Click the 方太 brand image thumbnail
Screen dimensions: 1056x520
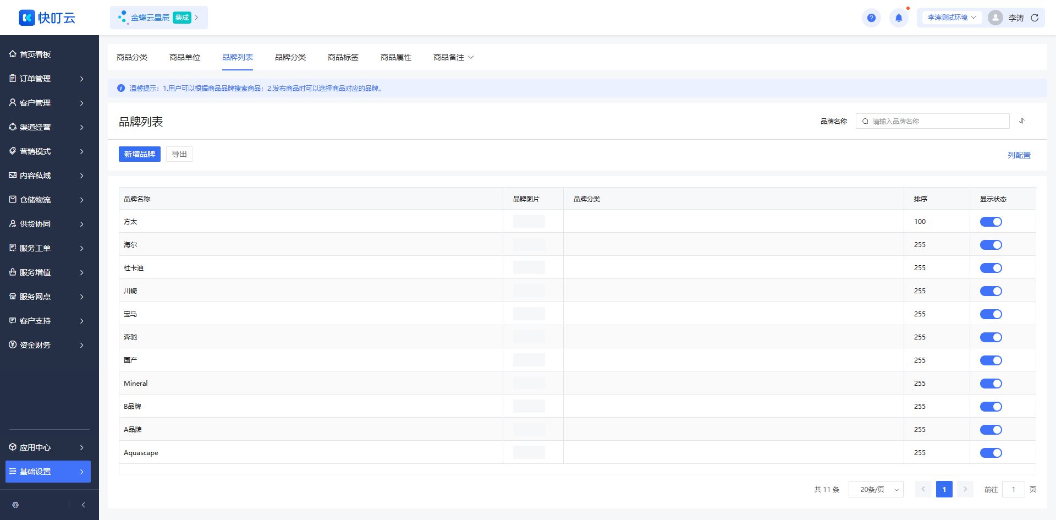529,221
